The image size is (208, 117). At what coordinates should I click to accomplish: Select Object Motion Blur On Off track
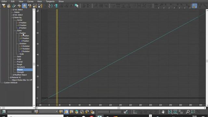(22, 80)
